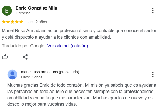Click the fifth yellow rating star

(21, 22)
